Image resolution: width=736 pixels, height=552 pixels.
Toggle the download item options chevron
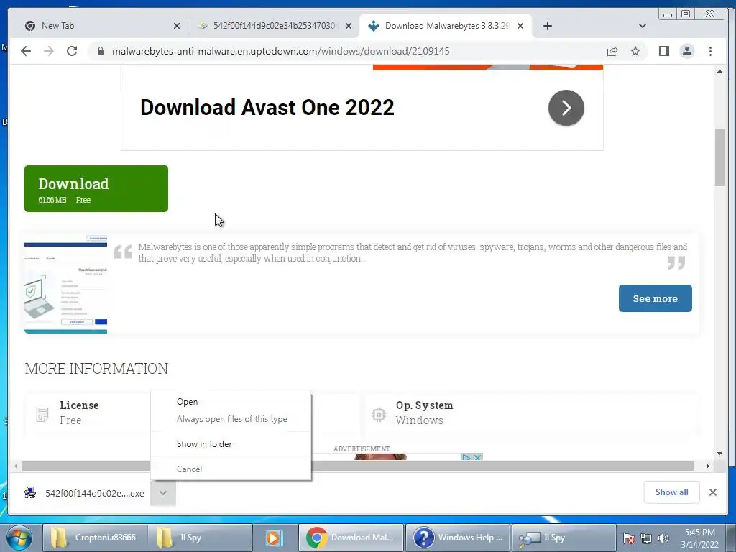pyautogui.click(x=163, y=493)
